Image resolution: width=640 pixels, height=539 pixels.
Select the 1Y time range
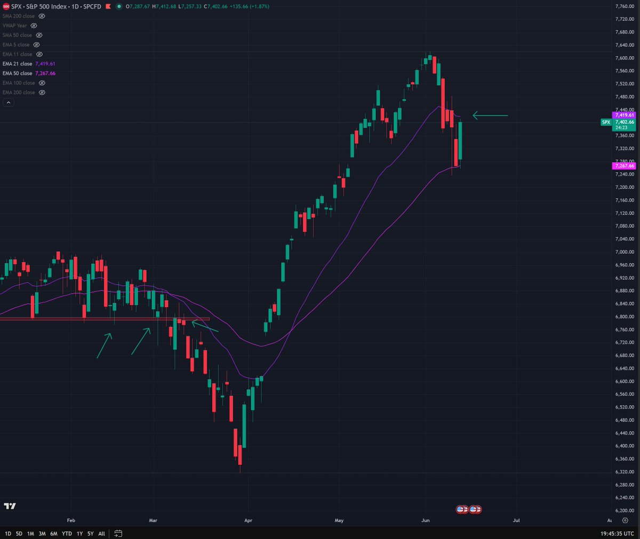point(79,533)
